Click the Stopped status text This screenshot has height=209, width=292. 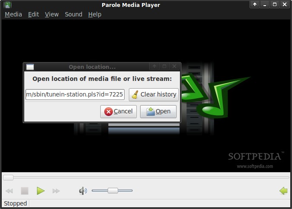click(15, 203)
